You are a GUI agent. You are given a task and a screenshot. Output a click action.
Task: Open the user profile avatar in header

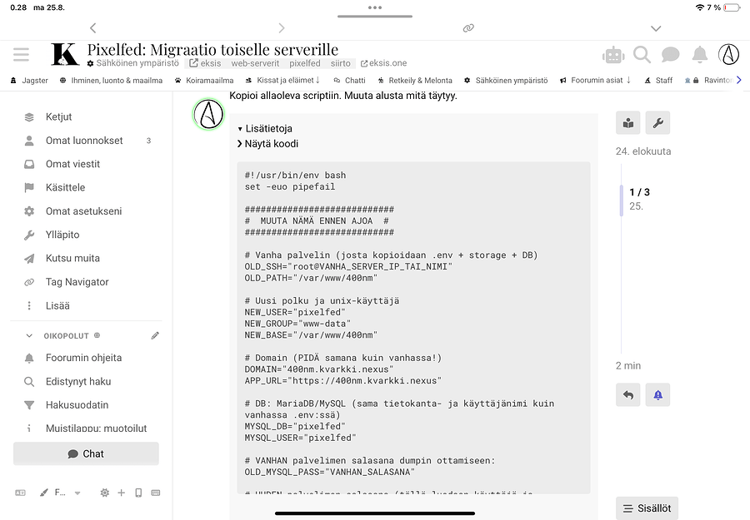(x=729, y=54)
